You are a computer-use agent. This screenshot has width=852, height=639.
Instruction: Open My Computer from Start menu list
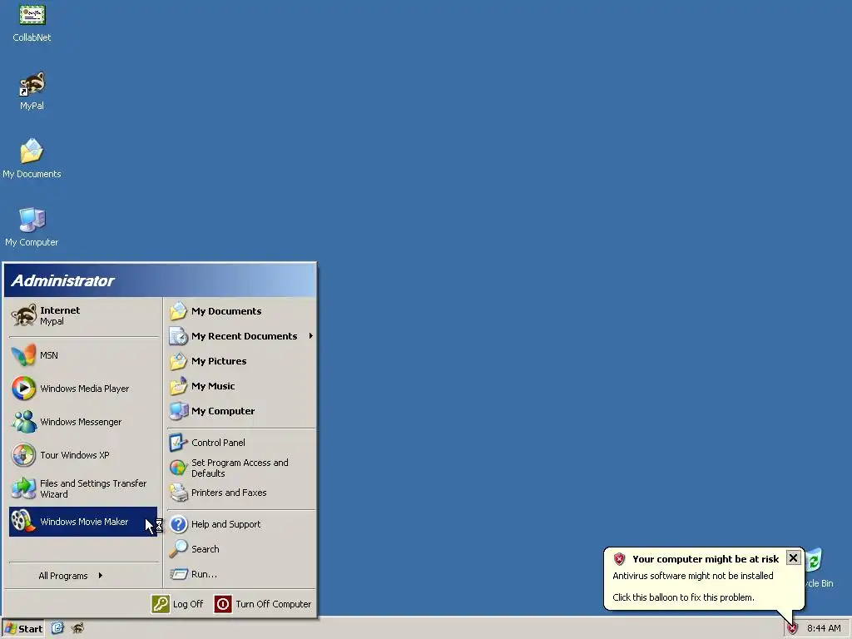(x=241, y=411)
